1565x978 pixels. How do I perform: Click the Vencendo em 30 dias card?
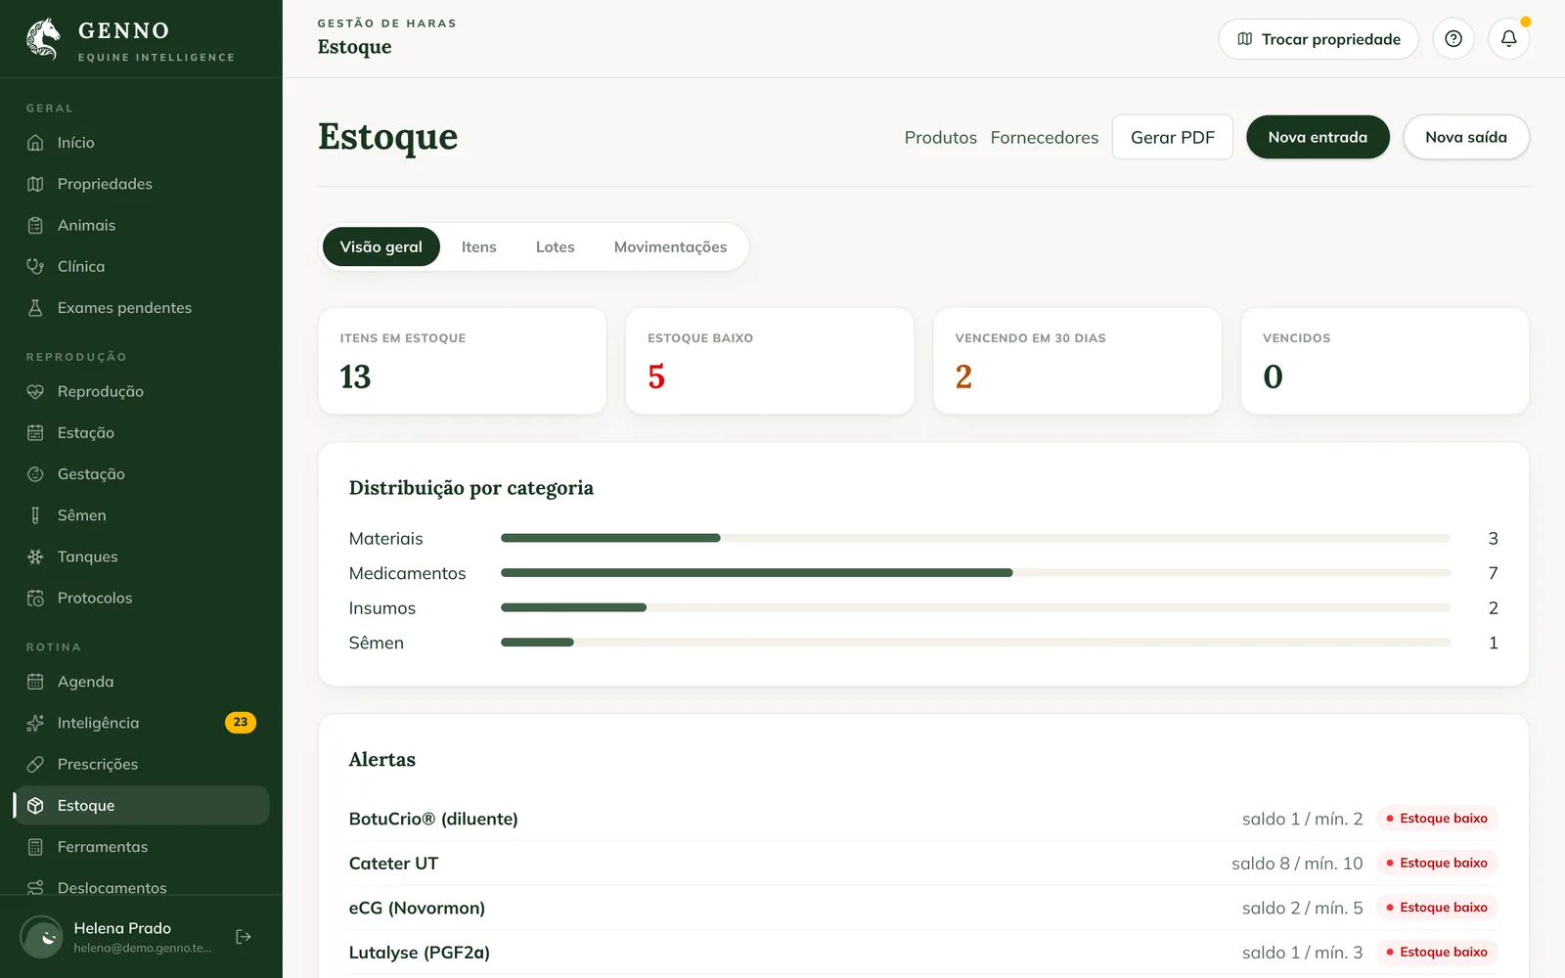[x=1078, y=361]
